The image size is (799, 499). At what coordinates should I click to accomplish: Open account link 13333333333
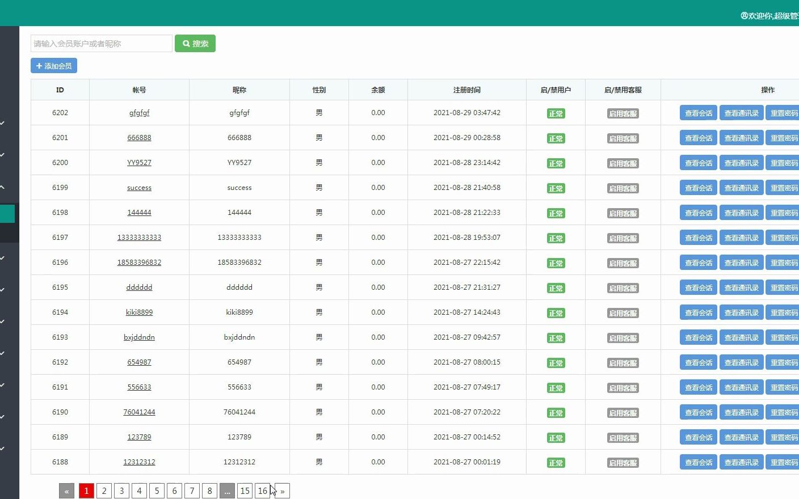pos(139,238)
